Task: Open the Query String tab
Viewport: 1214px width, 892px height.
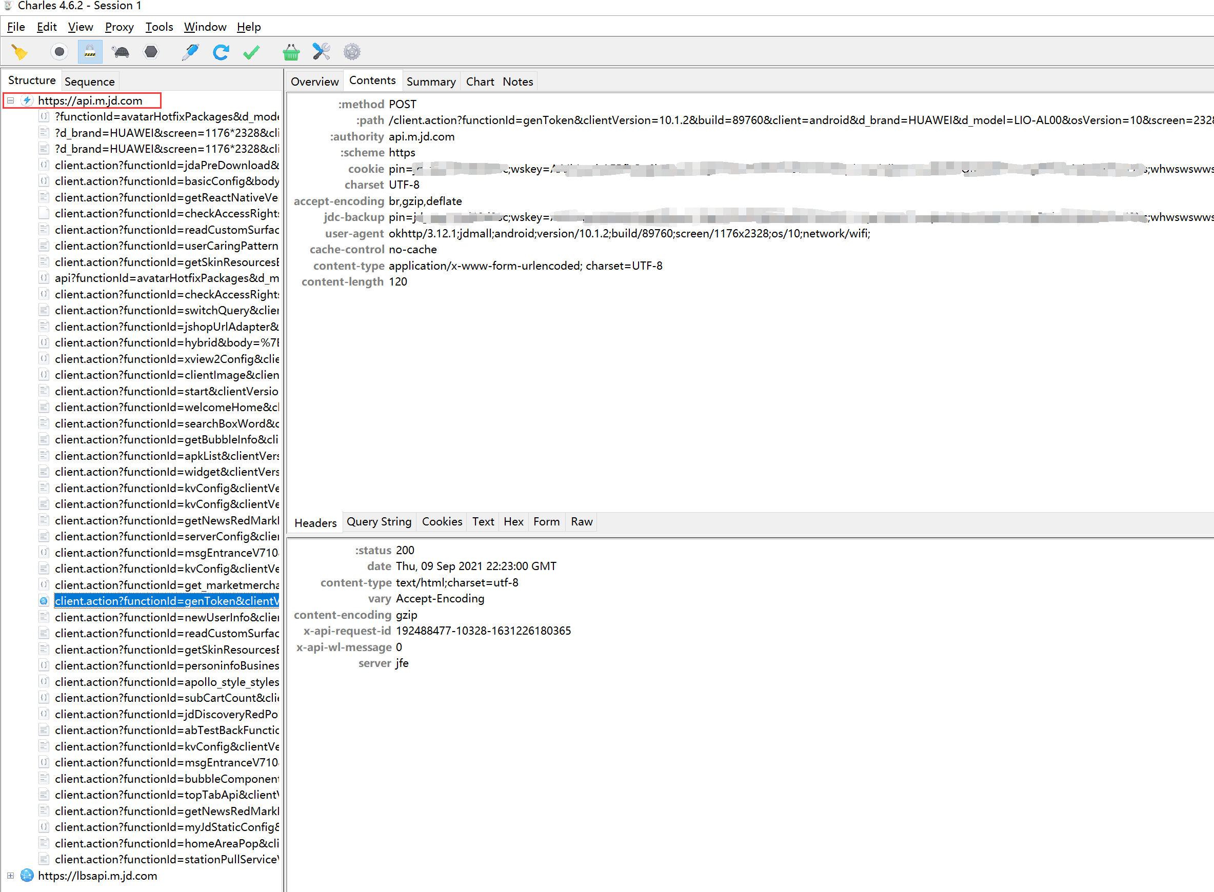Action: (379, 521)
